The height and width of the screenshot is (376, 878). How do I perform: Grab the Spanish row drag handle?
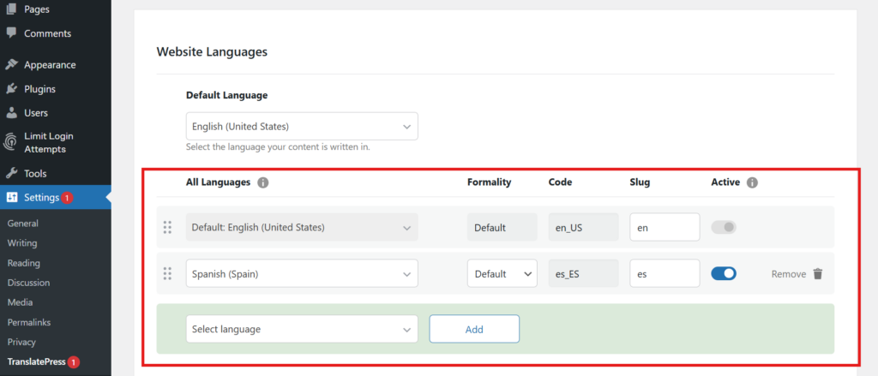click(167, 273)
